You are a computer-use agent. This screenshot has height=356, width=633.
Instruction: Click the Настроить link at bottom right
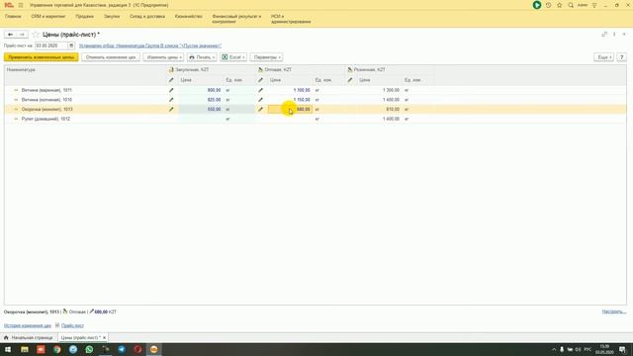click(614, 311)
